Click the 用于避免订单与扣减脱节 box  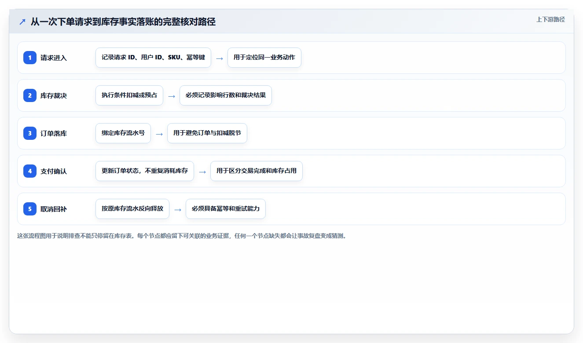pos(207,133)
